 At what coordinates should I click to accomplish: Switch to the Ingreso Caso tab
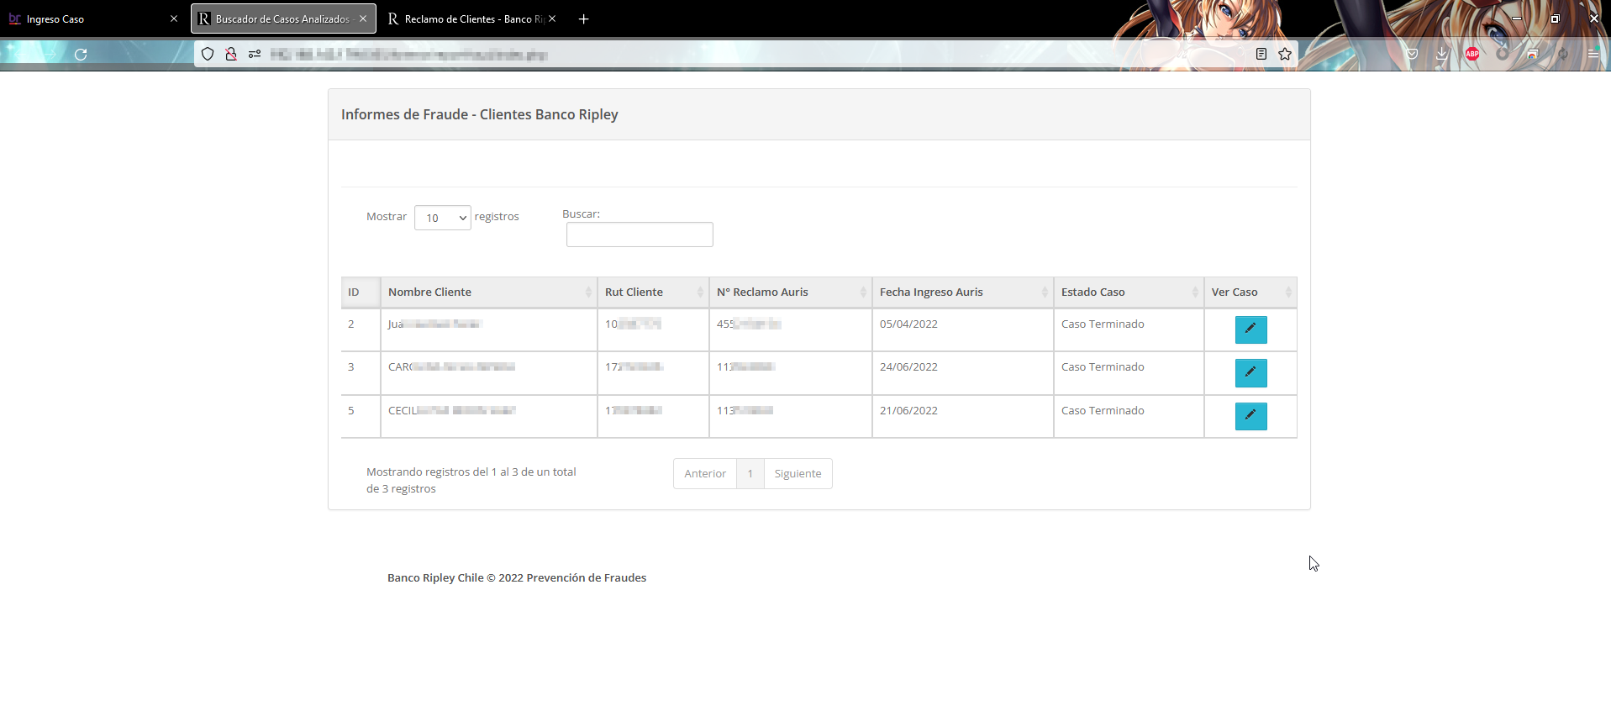pyautogui.click(x=94, y=18)
